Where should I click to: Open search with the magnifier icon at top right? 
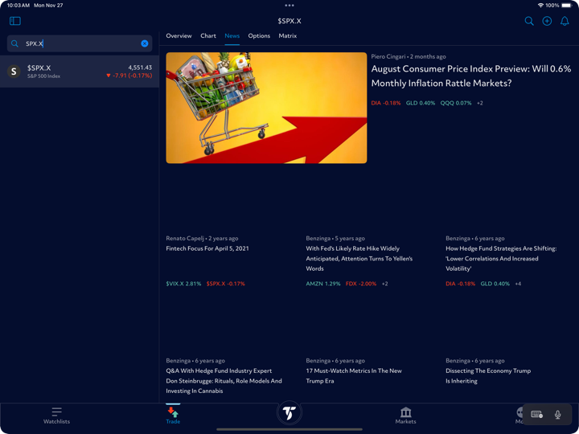[529, 21]
